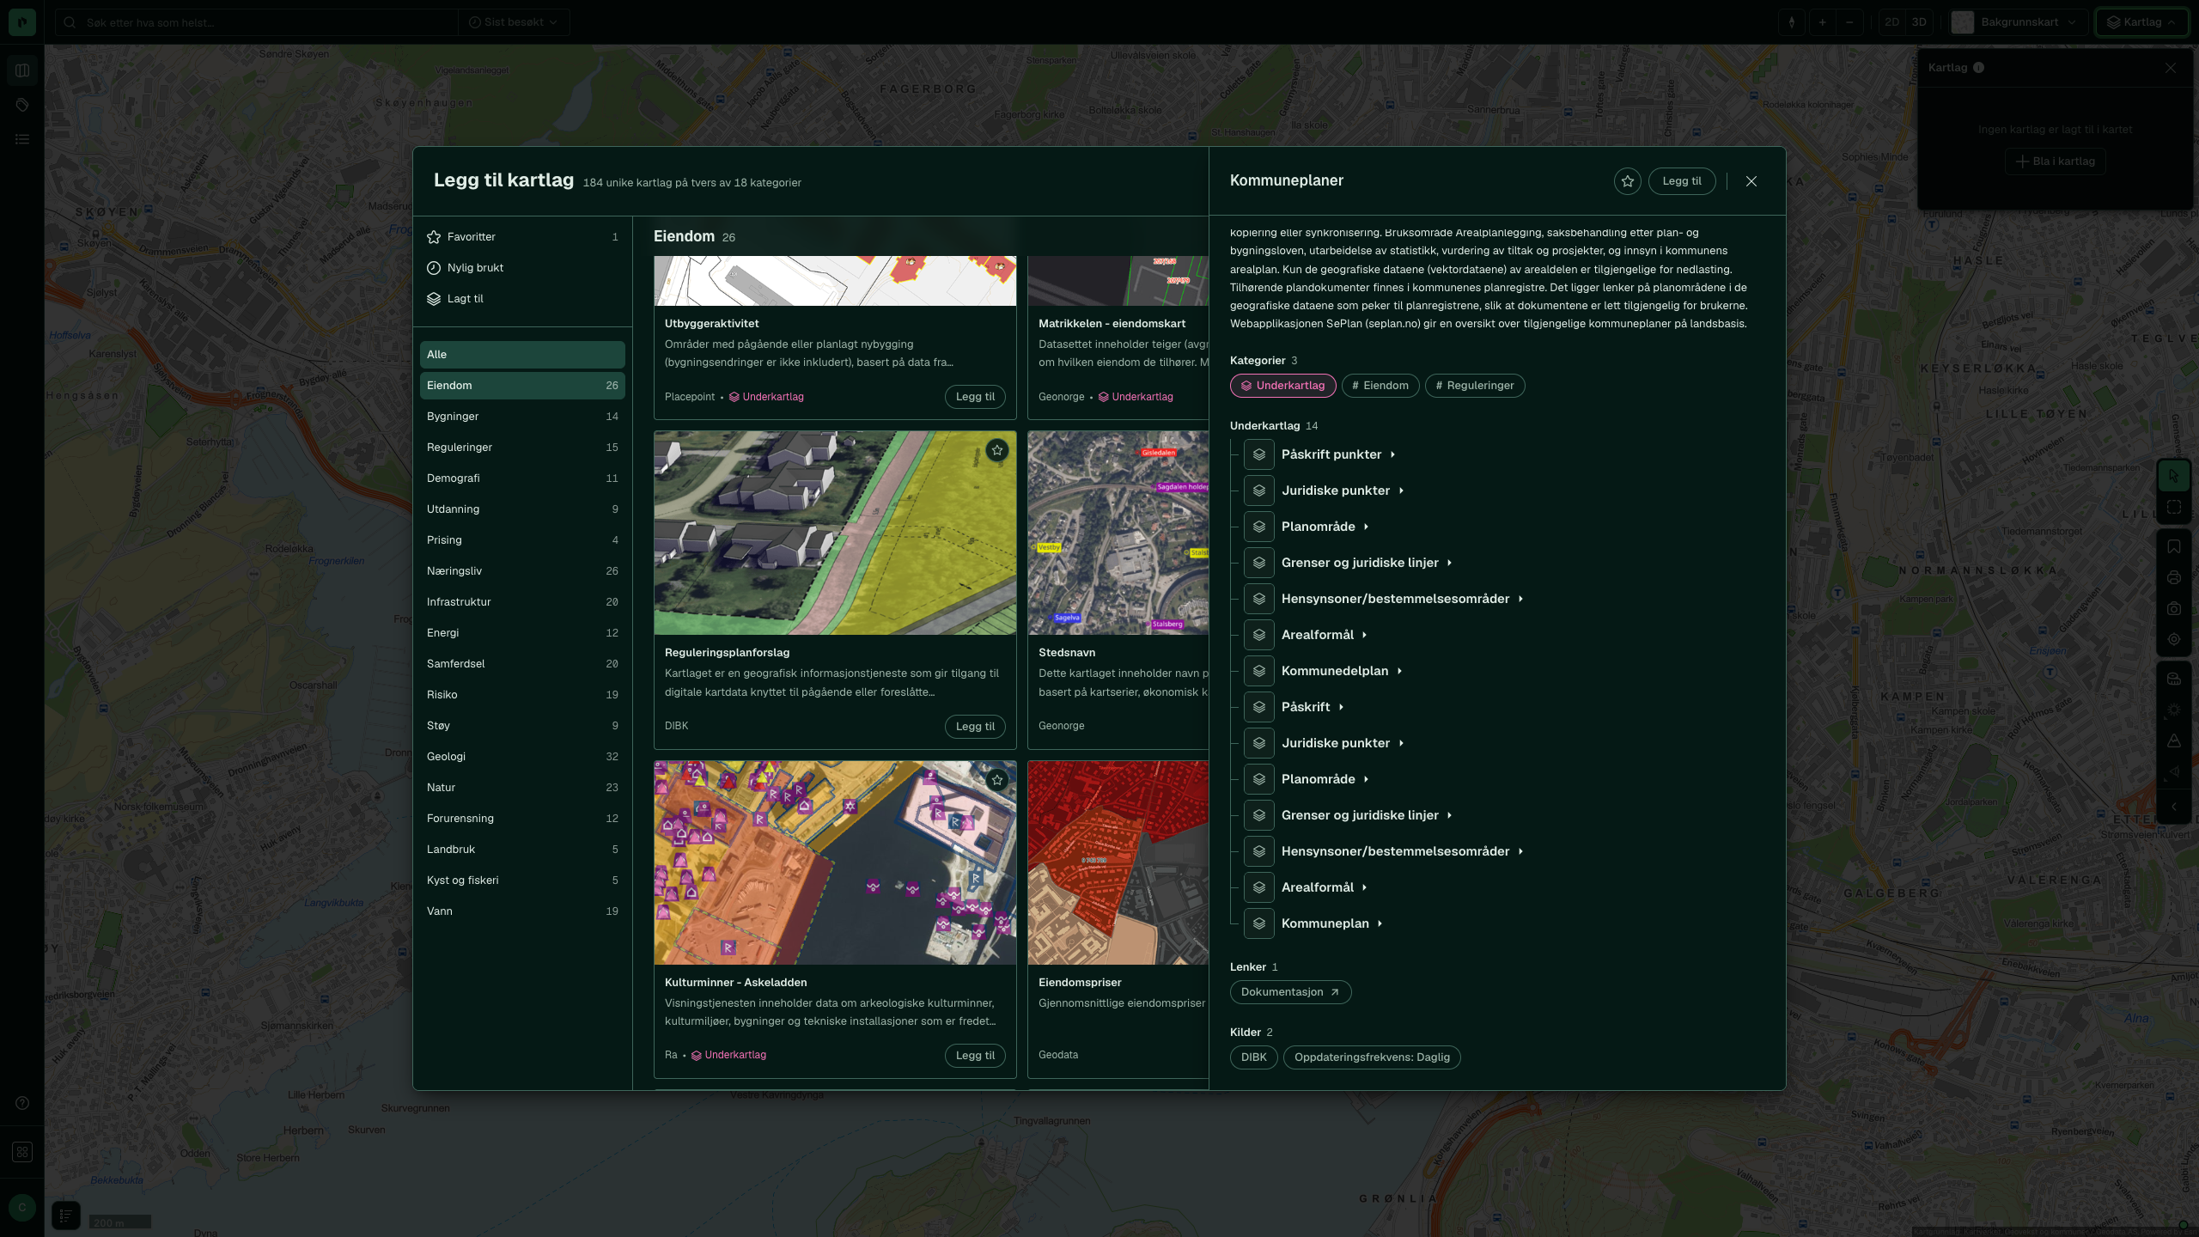Click the print icon on right toolbar
The height and width of the screenshot is (1237, 2199).
pos(2174,577)
